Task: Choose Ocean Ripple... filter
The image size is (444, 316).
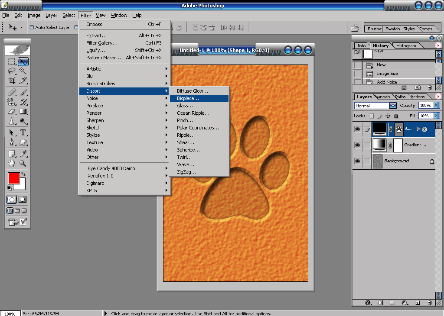Action: point(199,113)
